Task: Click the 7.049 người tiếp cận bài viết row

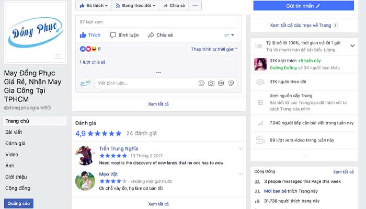Action: tap(304, 123)
